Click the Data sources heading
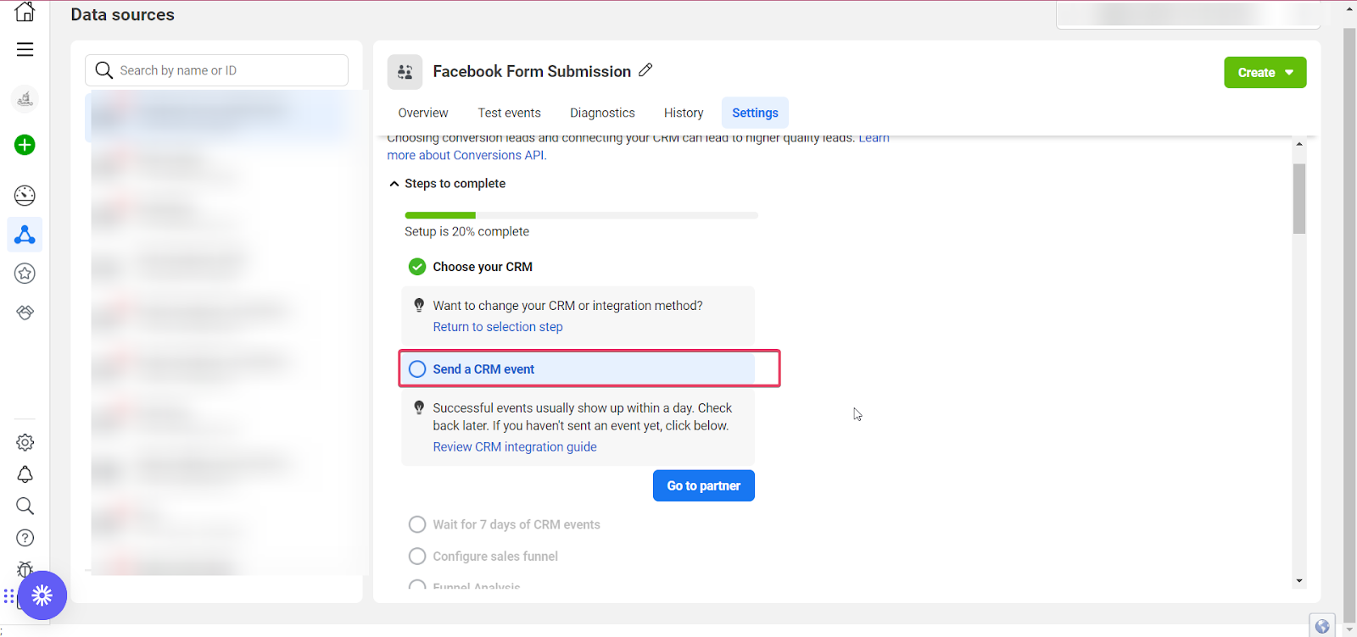 [x=122, y=14]
